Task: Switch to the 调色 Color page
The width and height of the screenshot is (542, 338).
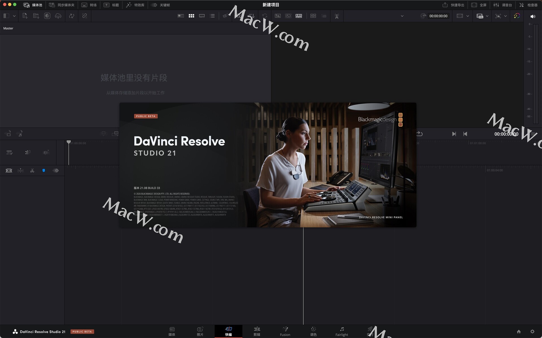Action: pos(313,332)
